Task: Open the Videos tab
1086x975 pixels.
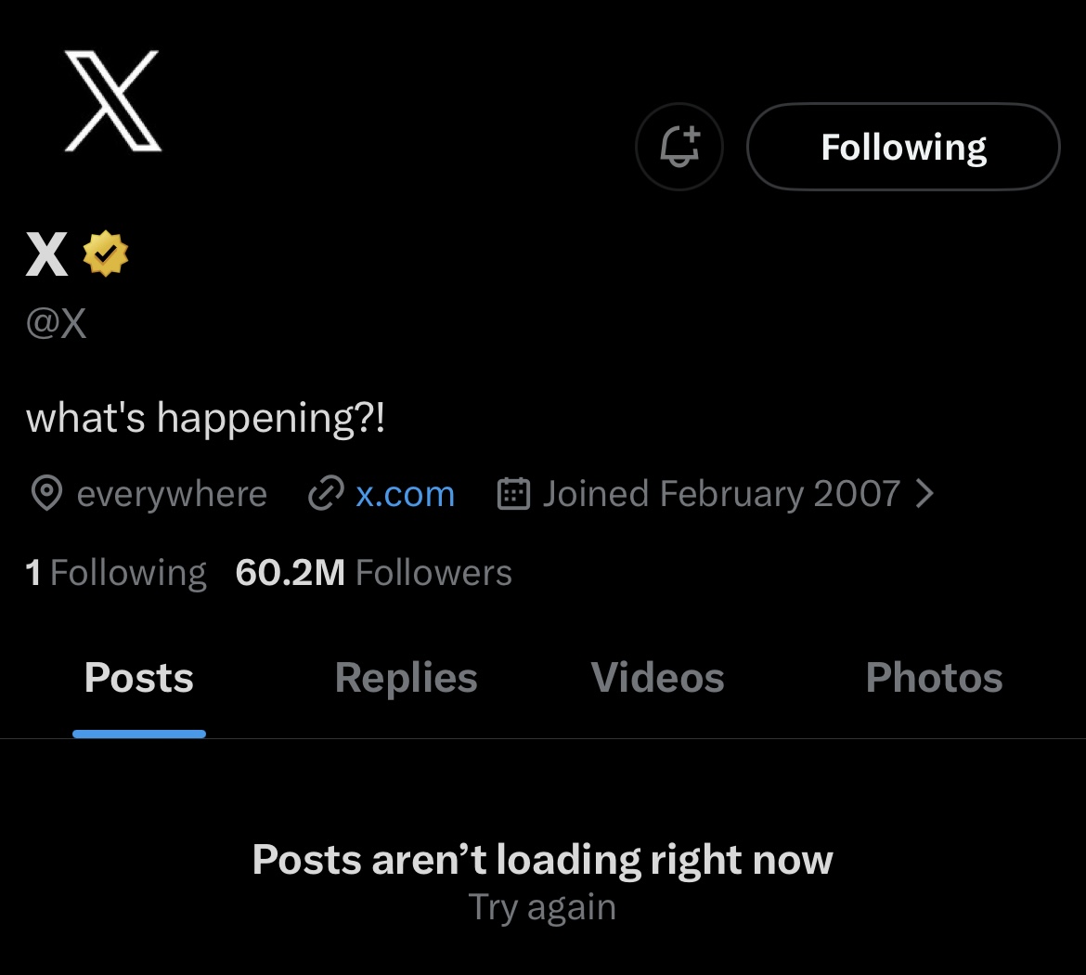Action: (x=656, y=678)
